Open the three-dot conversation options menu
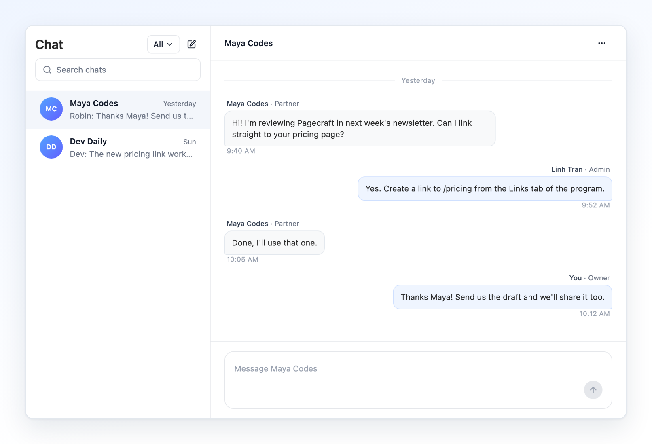This screenshot has height=444, width=652. point(602,43)
